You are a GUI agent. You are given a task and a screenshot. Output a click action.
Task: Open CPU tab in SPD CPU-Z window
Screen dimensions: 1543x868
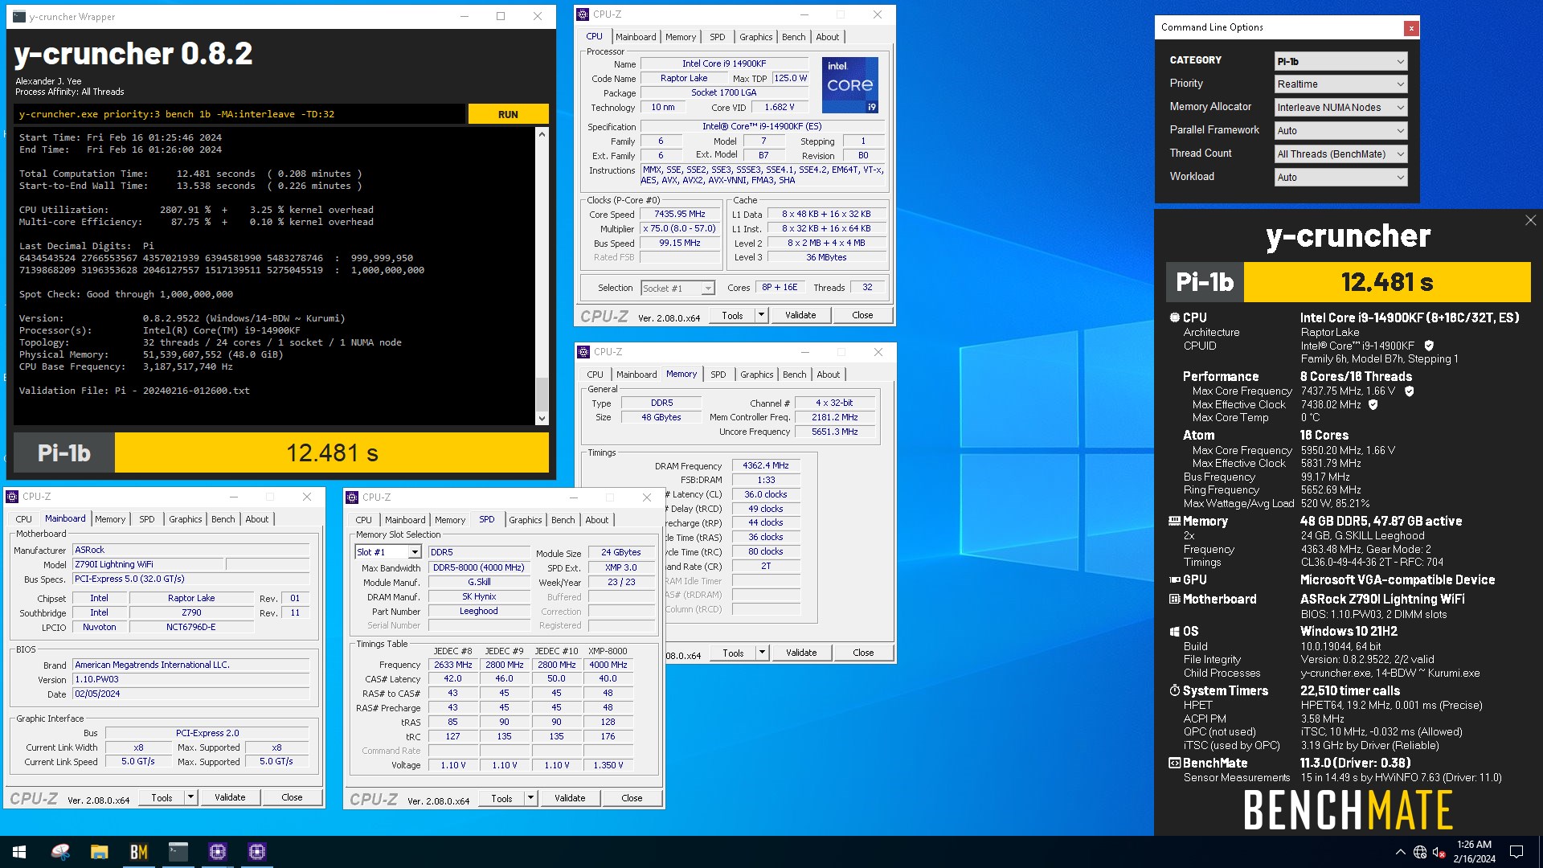pos(363,520)
